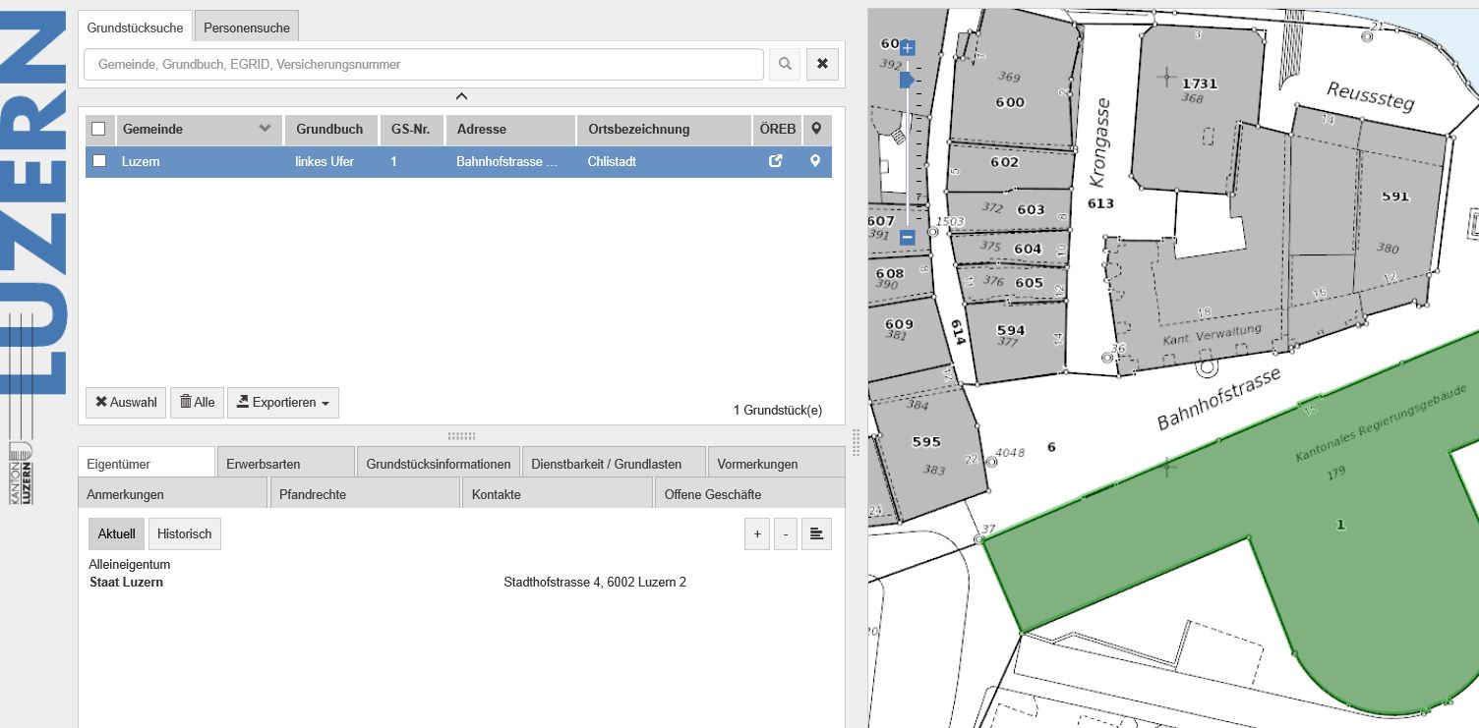Open the Pfandrechte tab
1479x728 pixels.
click(366, 493)
